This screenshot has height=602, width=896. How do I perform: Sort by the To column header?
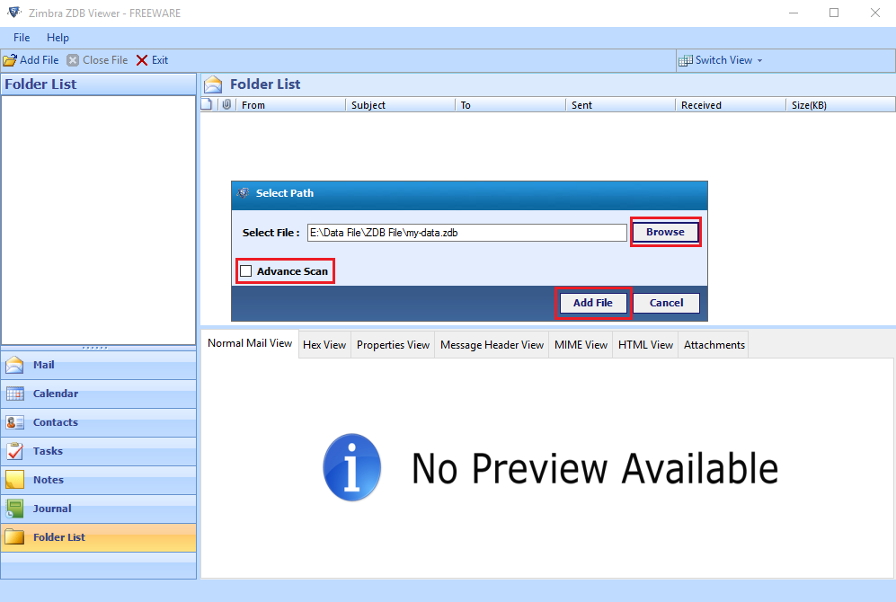tap(510, 105)
